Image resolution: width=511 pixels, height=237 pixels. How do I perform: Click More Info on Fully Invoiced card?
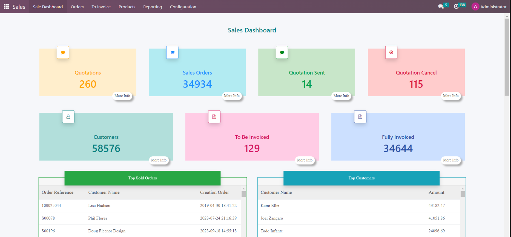pyautogui.click(x=451, y=160)
